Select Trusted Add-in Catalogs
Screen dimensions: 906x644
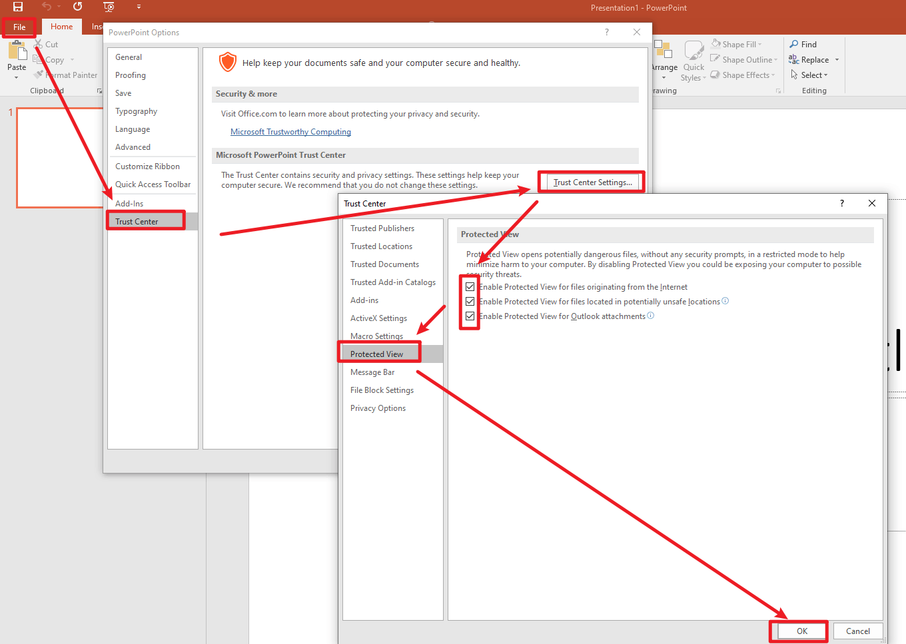(x=393, y=282)
